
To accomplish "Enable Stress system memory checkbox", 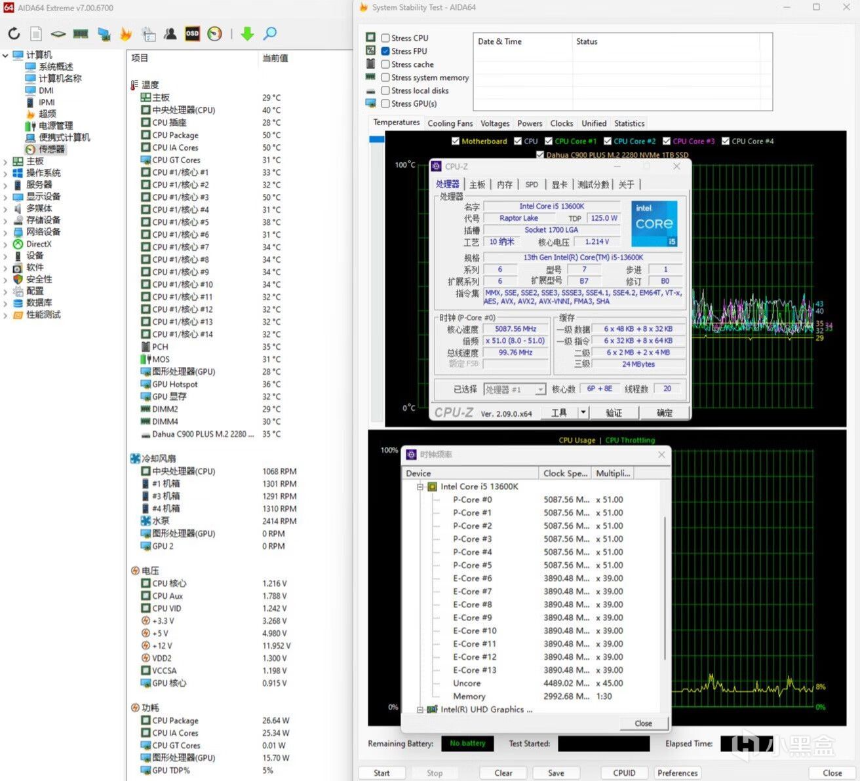I will 385,77.
